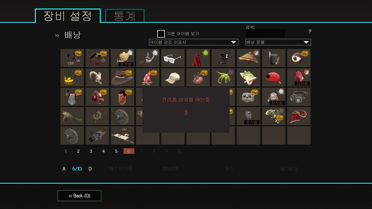372x209 pixels.
Task: Click the 검색 search input field
Action: point(265,33)
